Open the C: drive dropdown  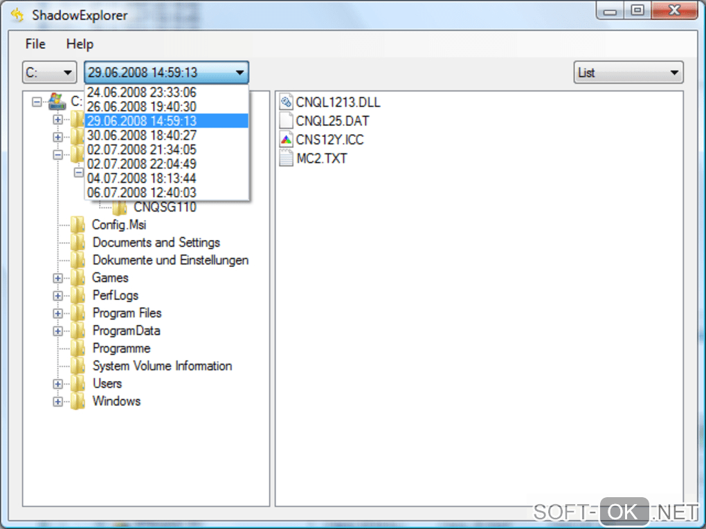click(x=50, y=73)
